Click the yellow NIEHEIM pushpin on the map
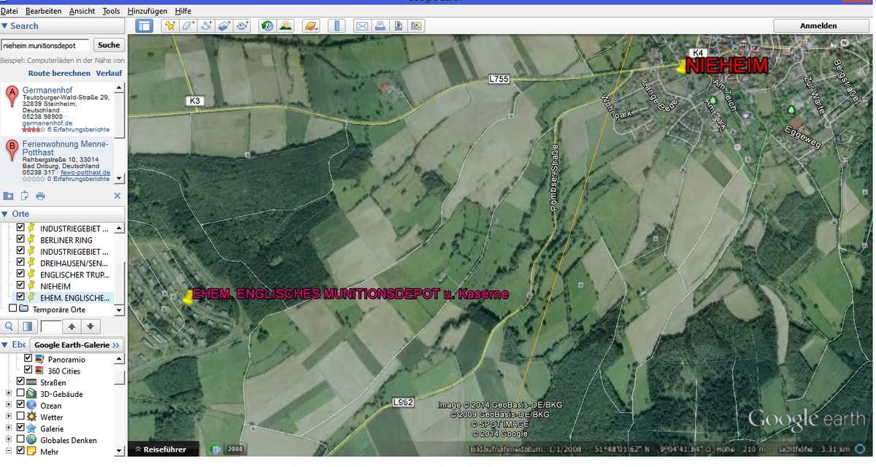 point(682,66)
